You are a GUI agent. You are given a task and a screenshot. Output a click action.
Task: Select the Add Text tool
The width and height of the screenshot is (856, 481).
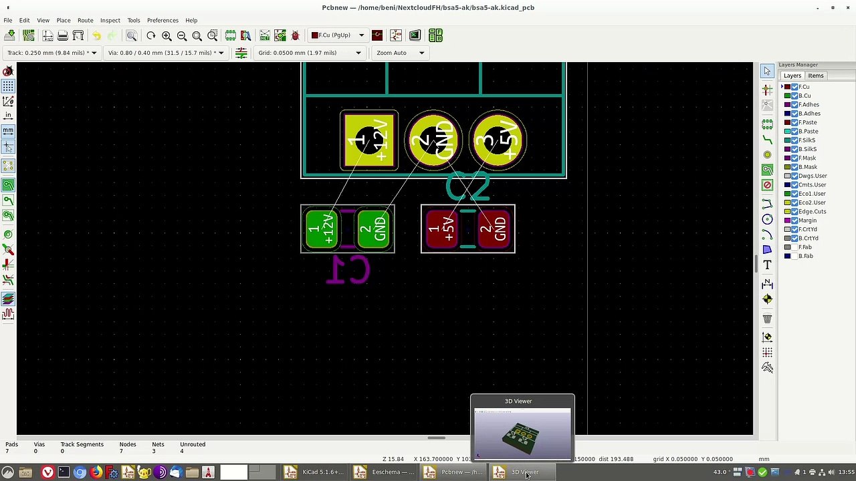767,265
